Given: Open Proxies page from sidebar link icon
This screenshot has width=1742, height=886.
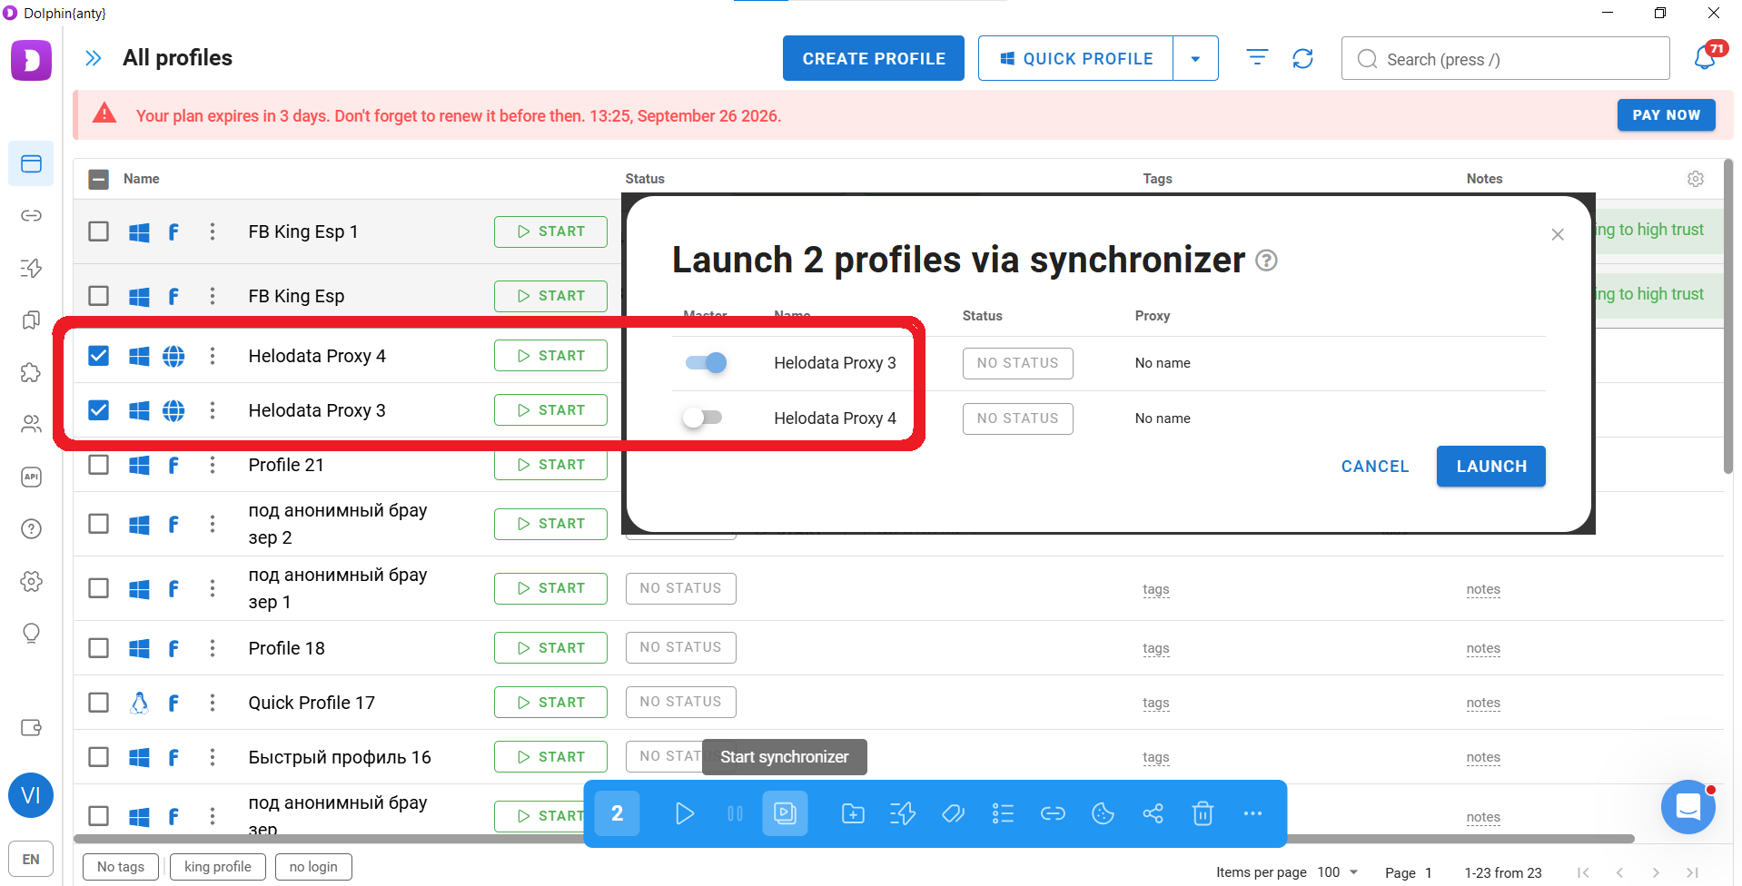Looking at the screenshot, I should point(31,215).
